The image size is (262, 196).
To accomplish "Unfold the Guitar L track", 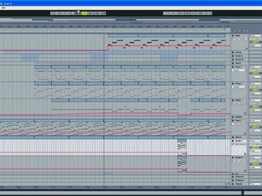I will pyautogui.click(x=233, y=56).
